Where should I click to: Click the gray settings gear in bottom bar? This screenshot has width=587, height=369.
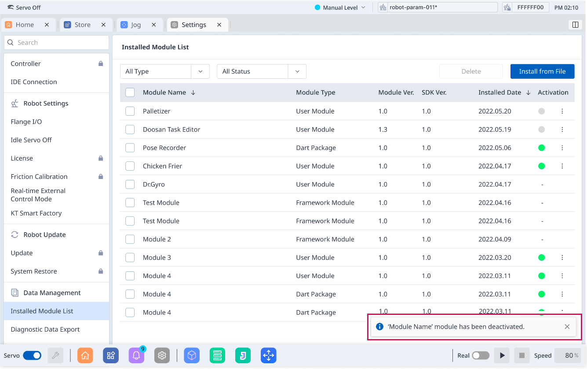[x=162, y=355]
